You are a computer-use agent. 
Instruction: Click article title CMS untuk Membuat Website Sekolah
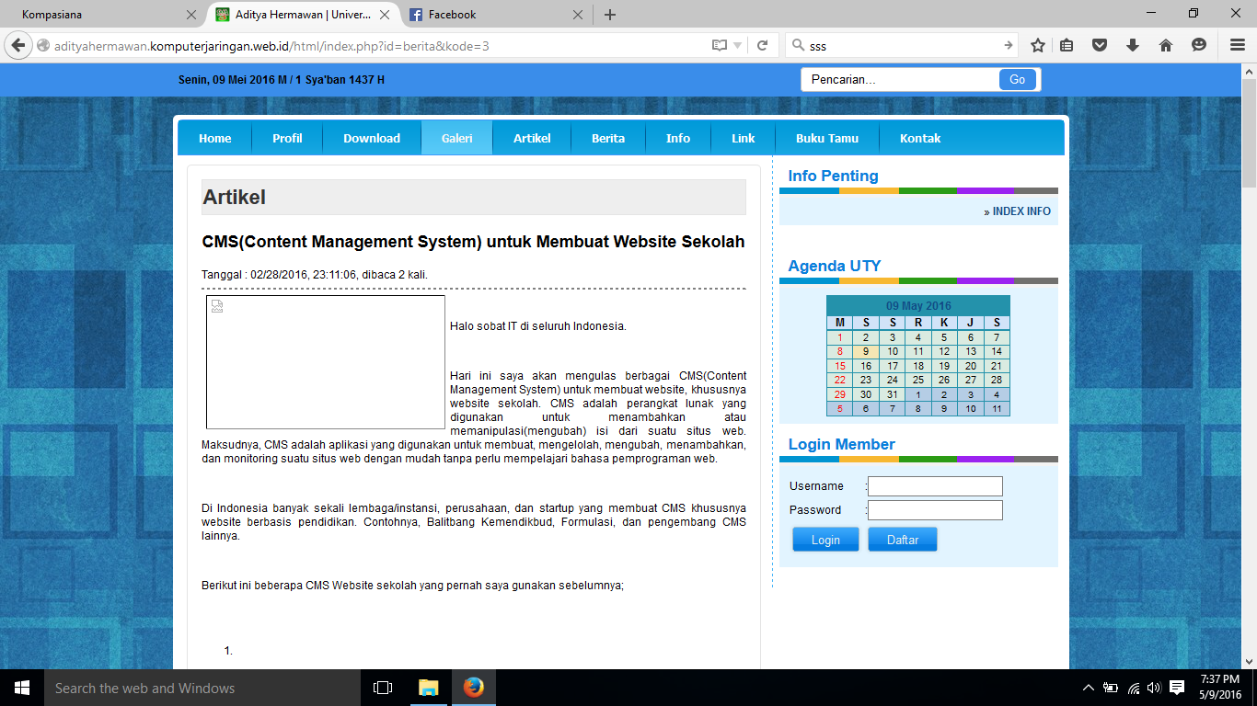(473, 242)
